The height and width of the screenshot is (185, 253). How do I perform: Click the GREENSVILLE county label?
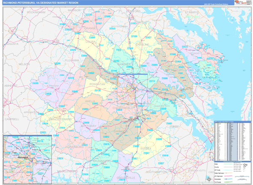[126, 177]
